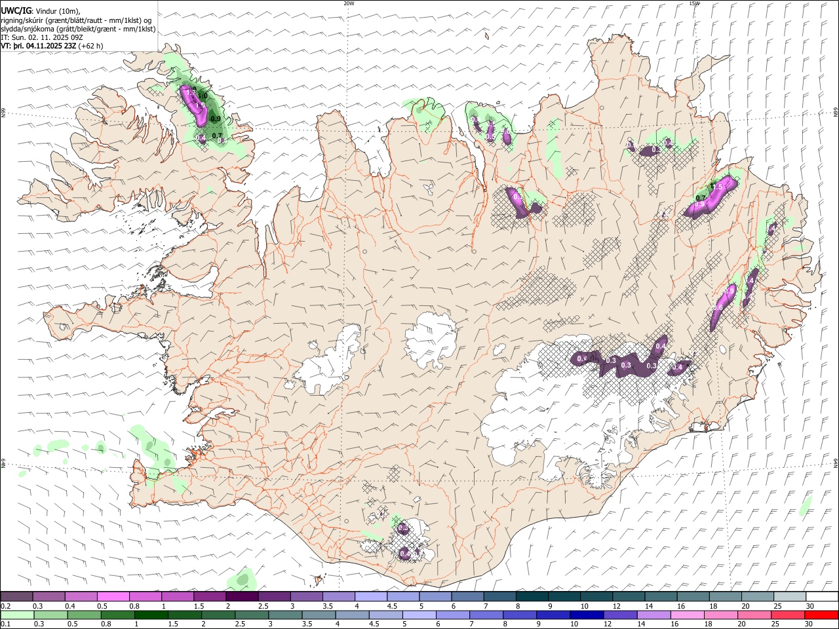Screen dimensions: 839x629
Task: Click the bright red lower swatch starting at 30
Action: (821, 615)
